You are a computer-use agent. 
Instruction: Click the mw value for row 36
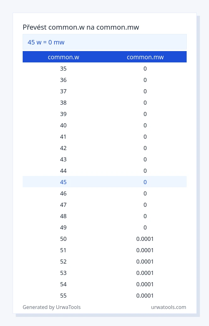click(145, 80)
